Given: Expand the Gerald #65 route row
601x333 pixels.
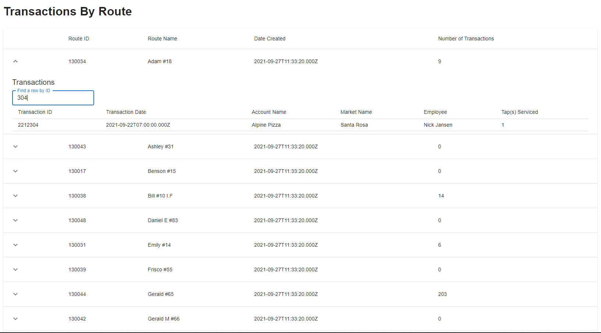Looking at the screenshot, I should pos(15,294).
